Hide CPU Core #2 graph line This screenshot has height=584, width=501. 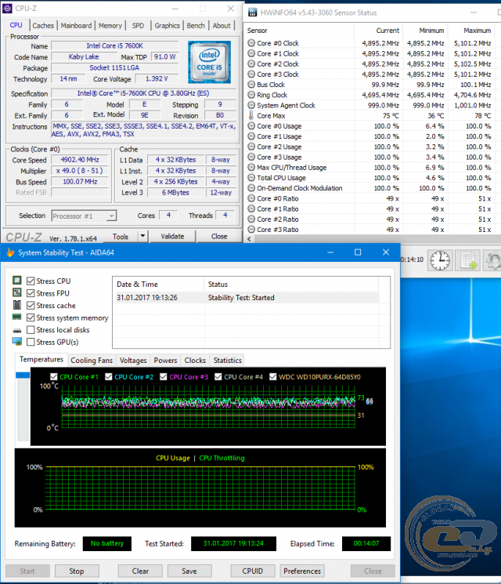coord(109,376)
